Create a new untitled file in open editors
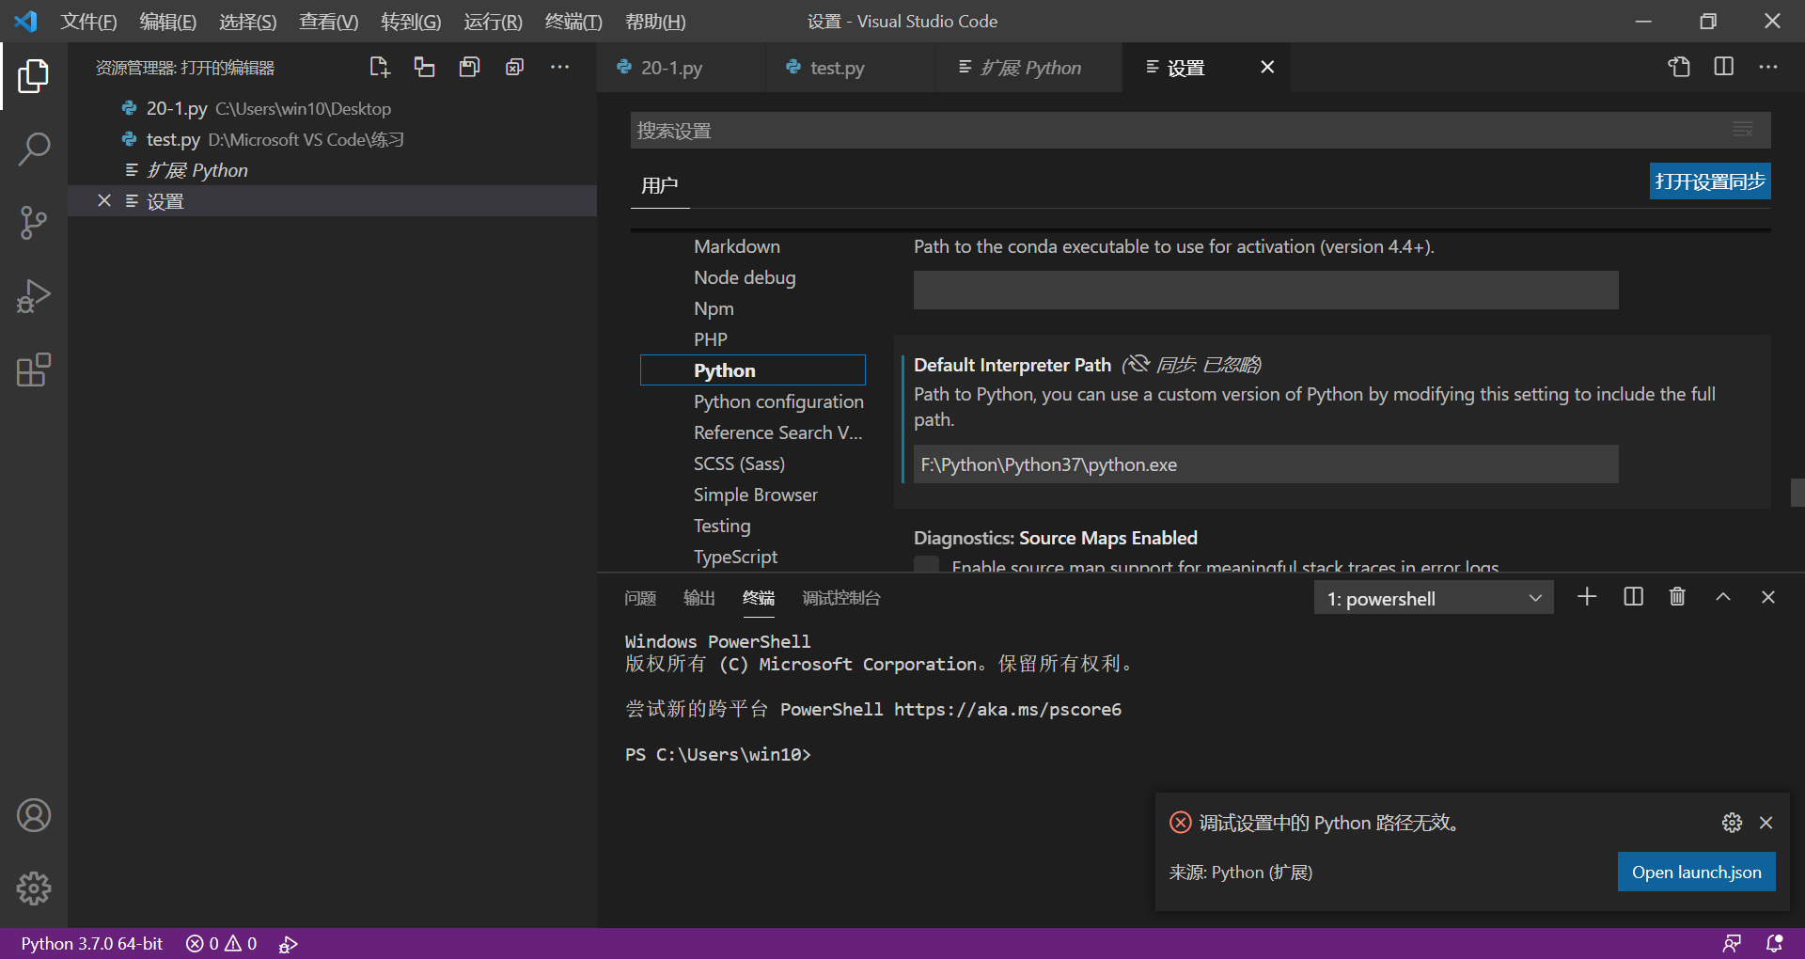The width and height of the screenshot is (1805, 959). point(380,67)
